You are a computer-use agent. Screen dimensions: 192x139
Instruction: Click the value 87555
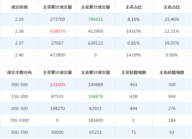58,97
